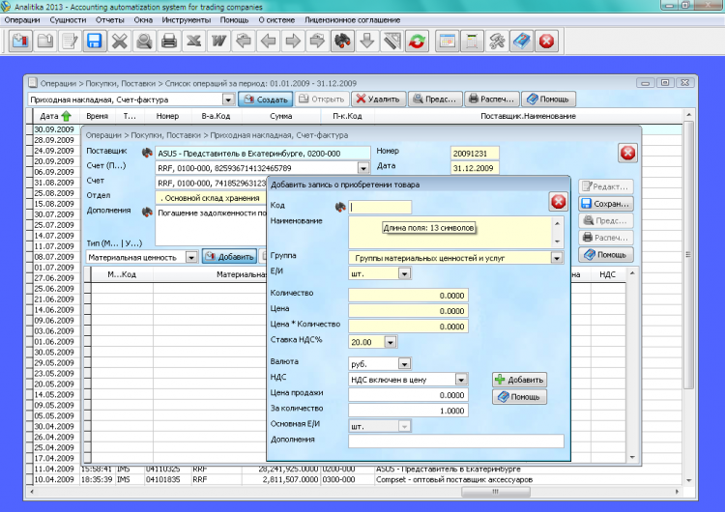
Task: Click the print preview magnifier toolbar icon
Action: click(145, 42)
